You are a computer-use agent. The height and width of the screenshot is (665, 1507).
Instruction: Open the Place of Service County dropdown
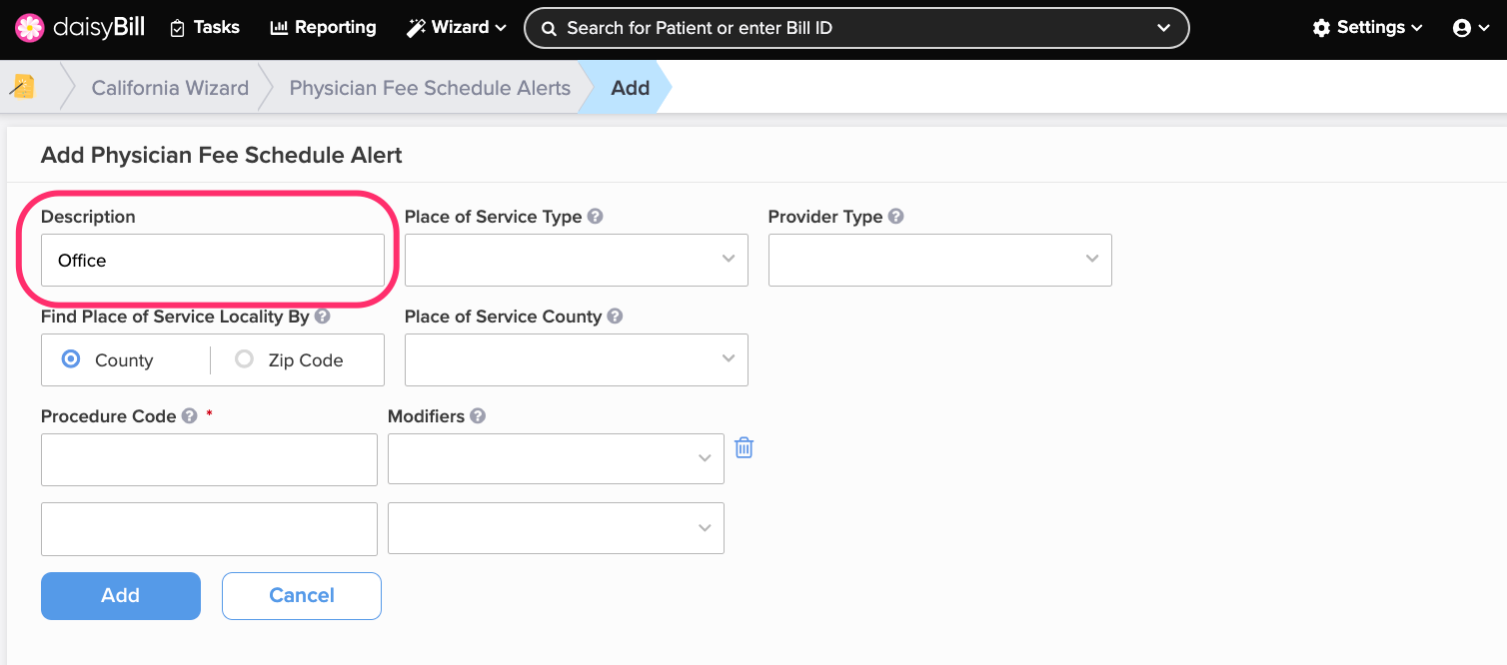tap(577, 359)
